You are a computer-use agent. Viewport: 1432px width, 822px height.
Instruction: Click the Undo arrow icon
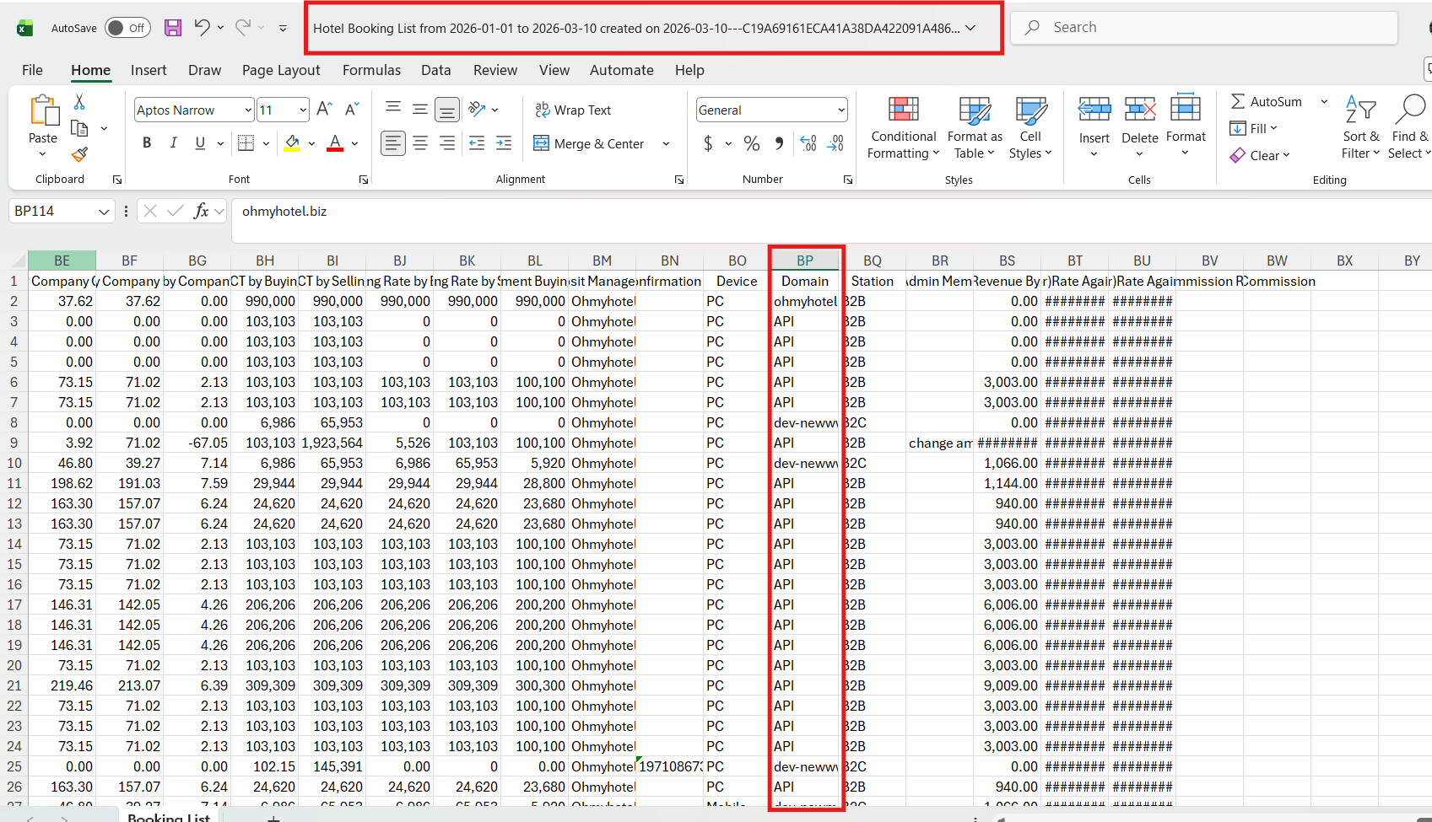[202, 28]
